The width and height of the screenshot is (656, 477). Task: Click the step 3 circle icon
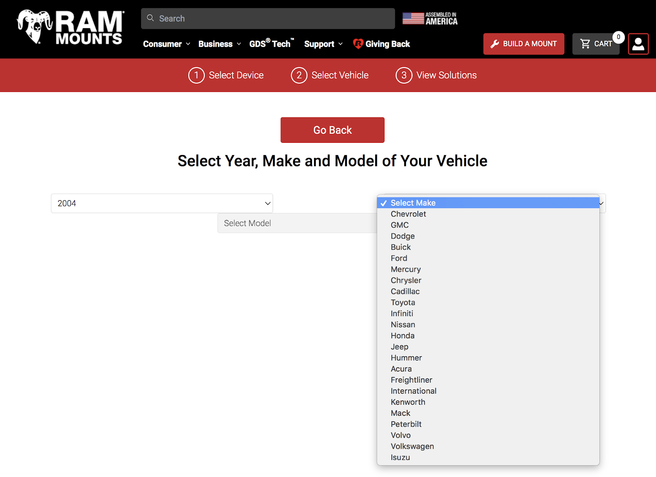click(x=404, y=75)
